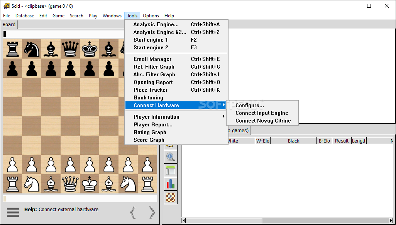Open Player Report...

176,124
